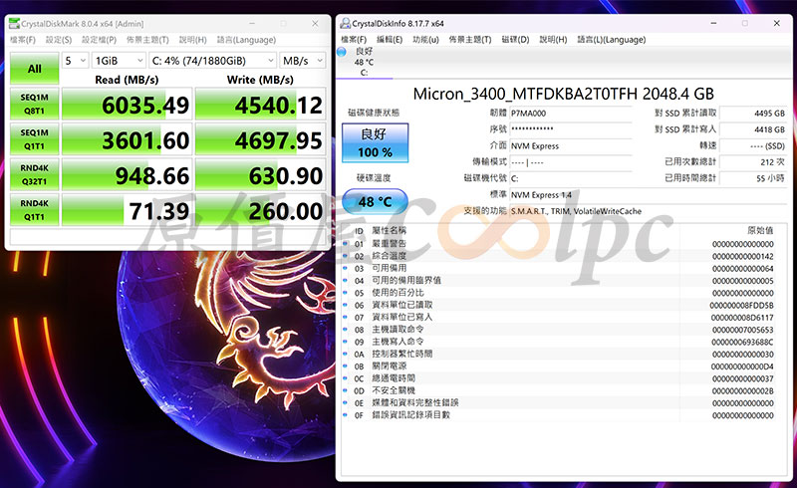797x488 pixels.
Task: Click the SEQ1M Q1T1 write value 4697.95
Action: (260, 139)
